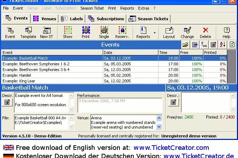Sort by the Printed column header
The width and height of the screenshot is (238, 158).
215,53
